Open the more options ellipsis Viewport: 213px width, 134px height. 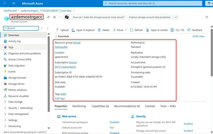(x=61, y=17)
